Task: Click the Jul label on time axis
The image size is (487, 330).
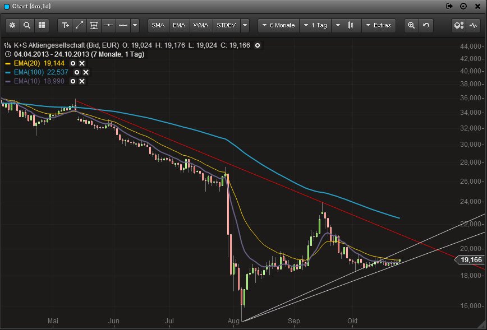Action: click(169, 321)
